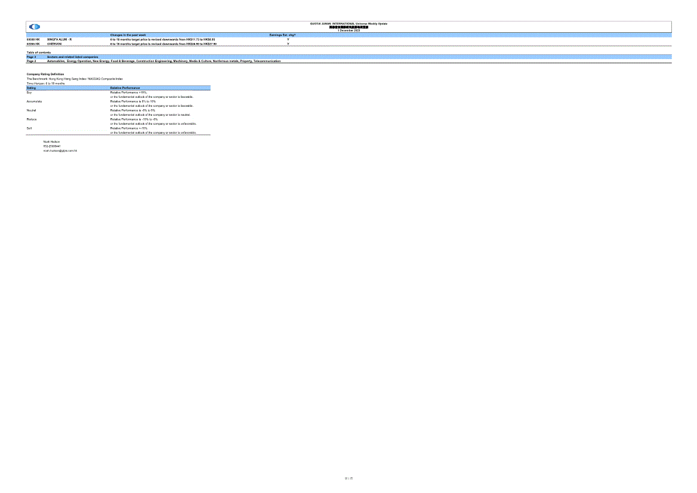697x493 pixels.
Task: Click the CHERVON target price revision text
Action: 164,44
